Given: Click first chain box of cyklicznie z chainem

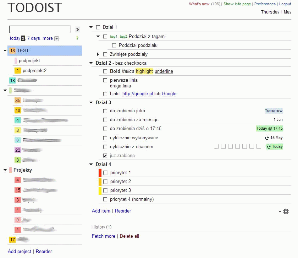Looking at the screenshot, I should [216, 146].
